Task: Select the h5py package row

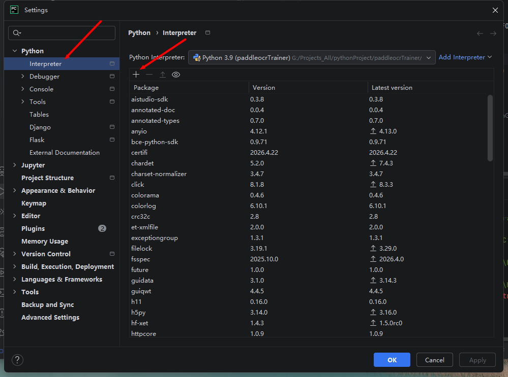Action: [308, 313]
